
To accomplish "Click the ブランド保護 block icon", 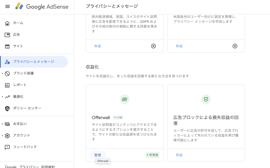I will pos(7,73).
